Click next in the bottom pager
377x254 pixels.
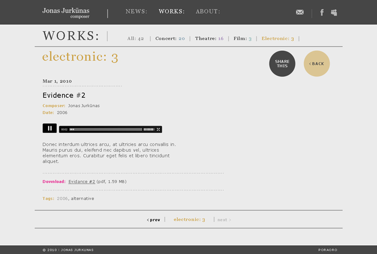224,220
